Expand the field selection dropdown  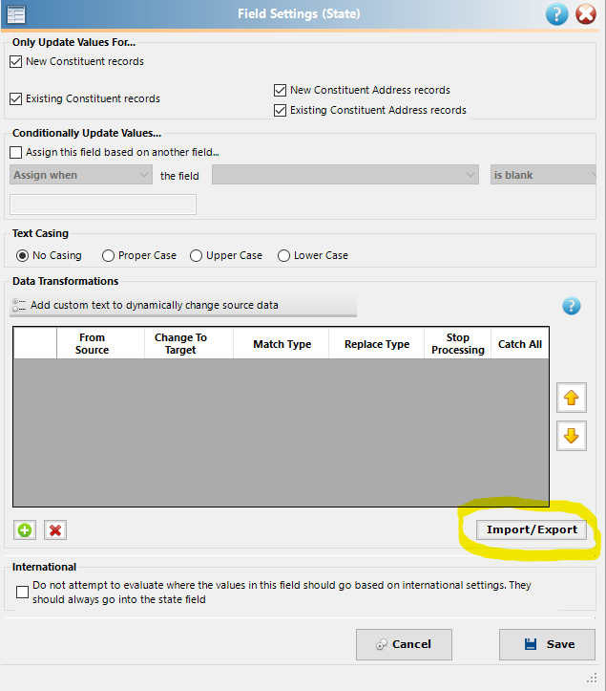click(x=345, y=175)
